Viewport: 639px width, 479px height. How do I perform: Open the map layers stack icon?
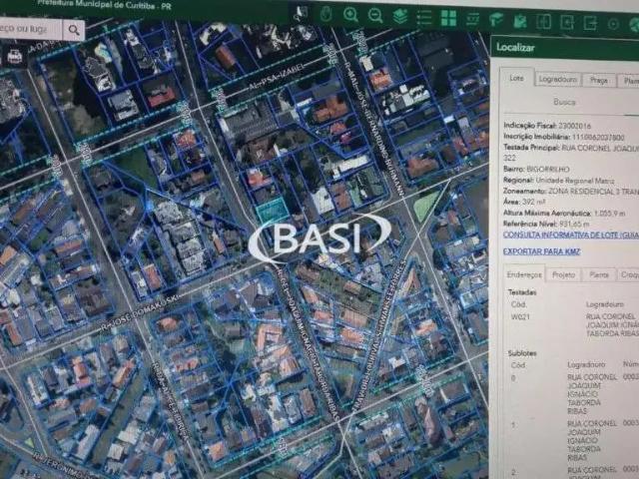pos(400,17)
